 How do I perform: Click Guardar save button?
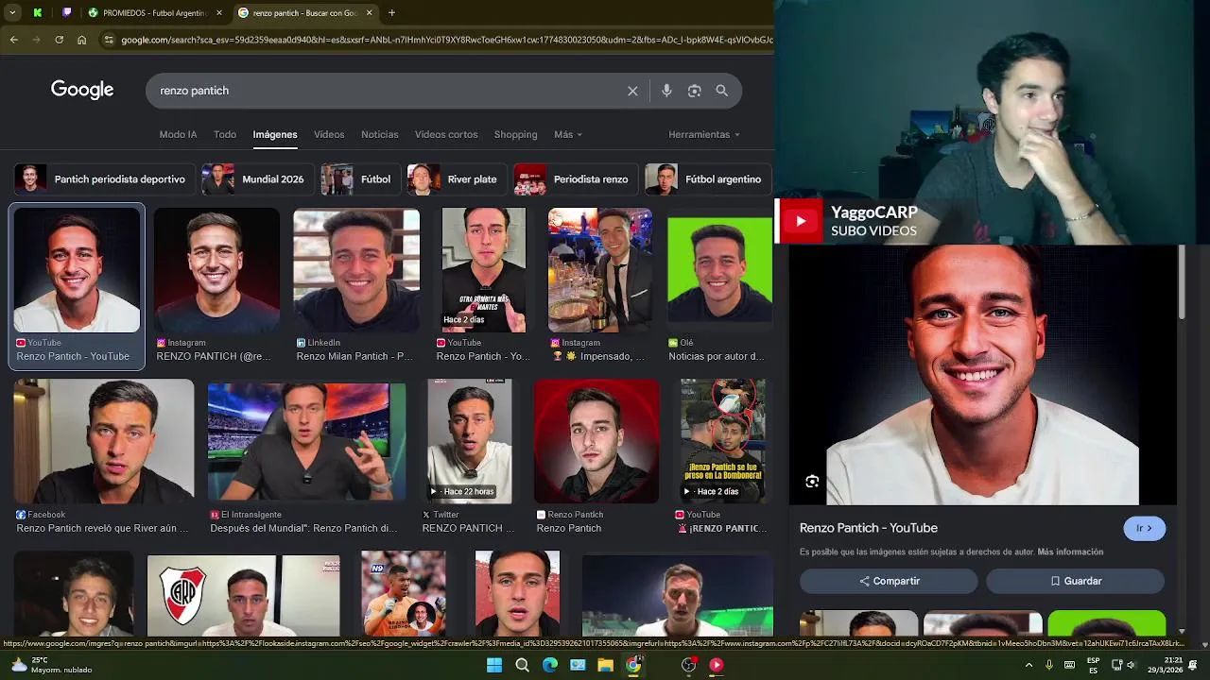(1075, 581)
